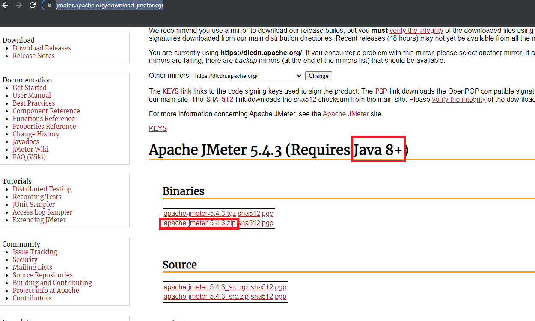Open Get Started documentation
The image size is (535, 321).
30,88
